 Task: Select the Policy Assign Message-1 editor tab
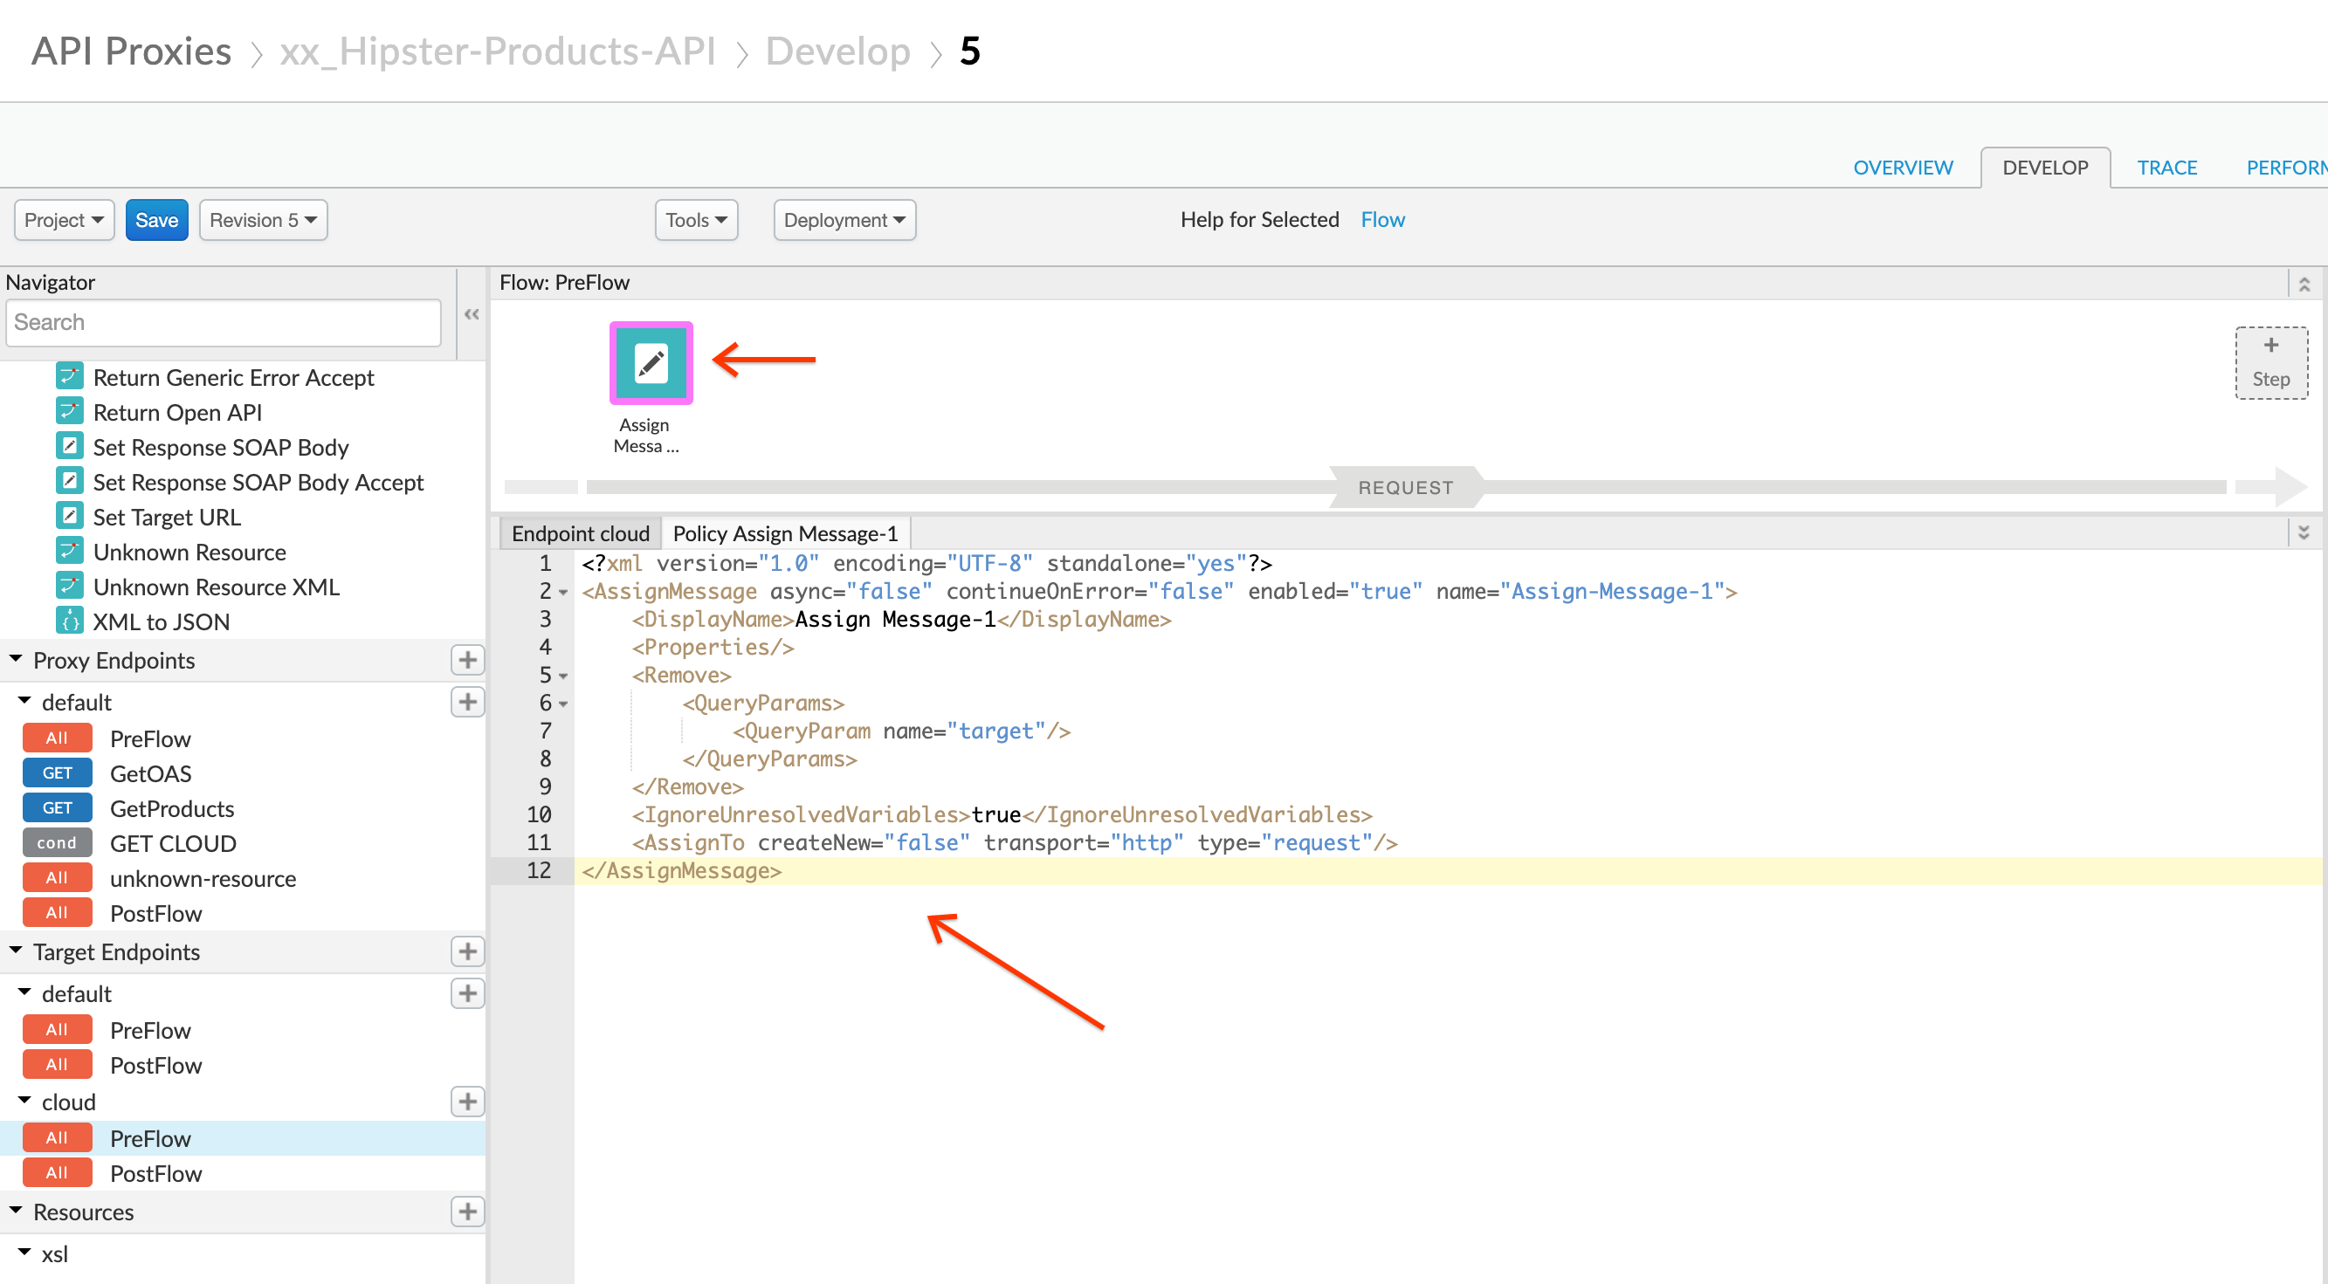coord(785,533)
